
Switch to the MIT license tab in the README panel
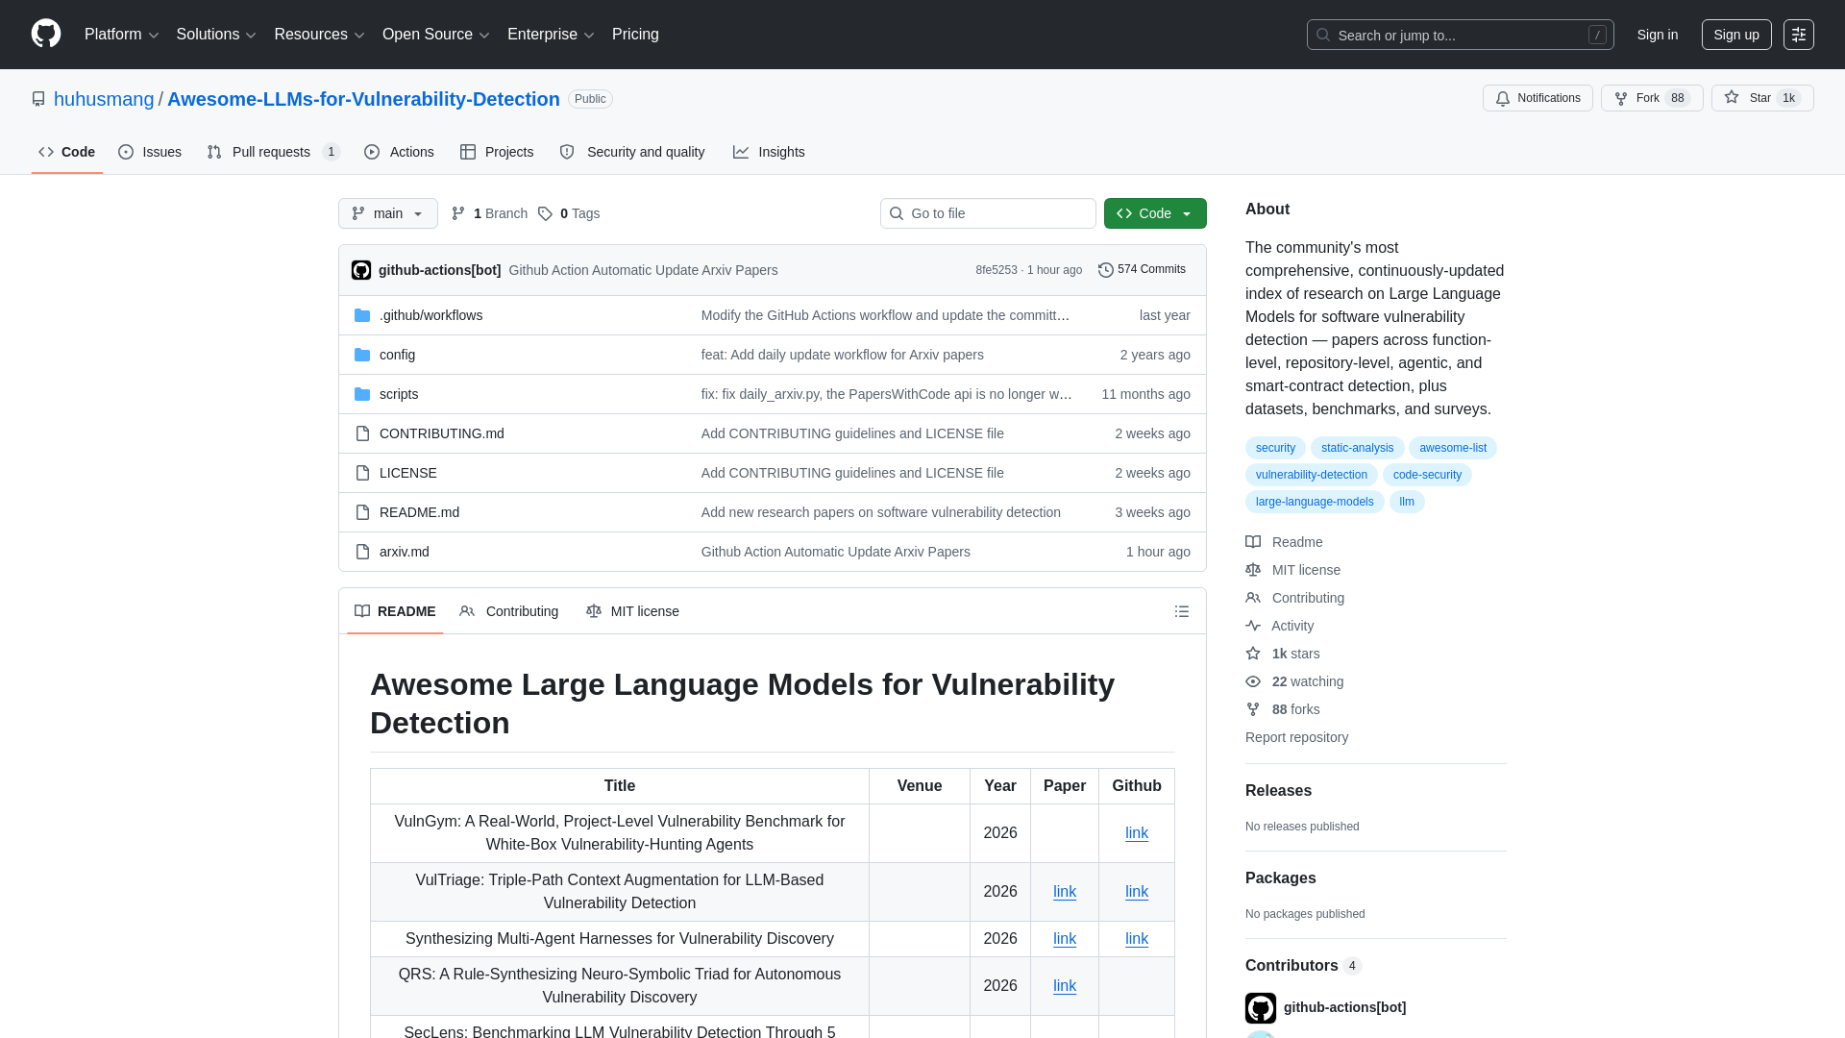point(632,611)
